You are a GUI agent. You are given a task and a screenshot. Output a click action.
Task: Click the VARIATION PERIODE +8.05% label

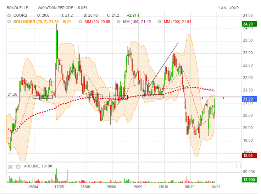63,8
